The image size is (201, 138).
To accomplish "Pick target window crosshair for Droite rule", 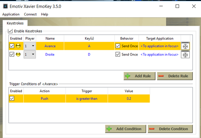I will click(185, 54).
